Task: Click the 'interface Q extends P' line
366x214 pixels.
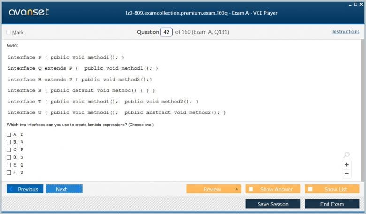Action: [x=83, y=68]
